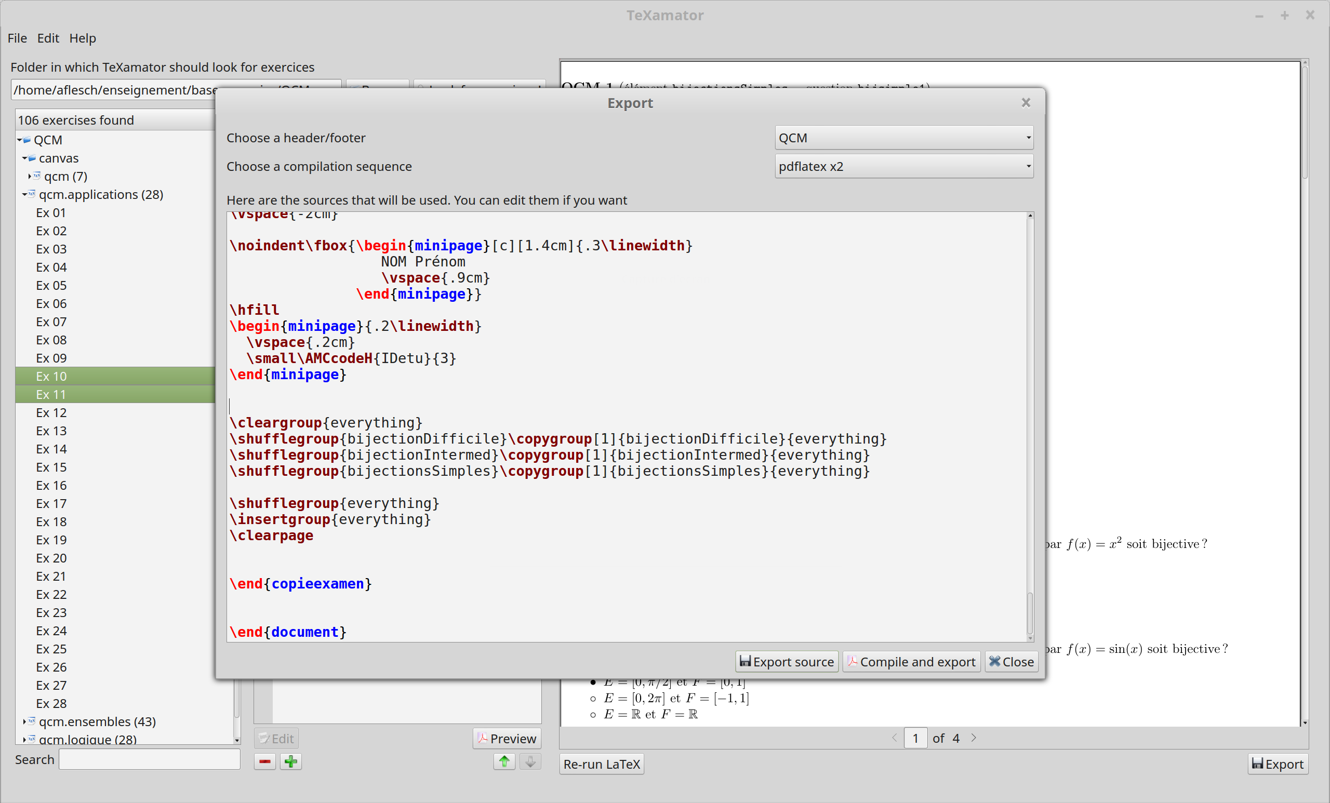Click \end{copieexamen} line in editor
Viewport: 1330px width, 803px height.
click(301, 584)
